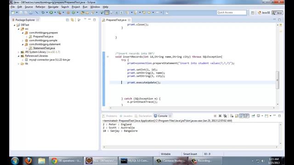Open the File menu
Screen dimensions: 294x165
(x=12, y=7)
